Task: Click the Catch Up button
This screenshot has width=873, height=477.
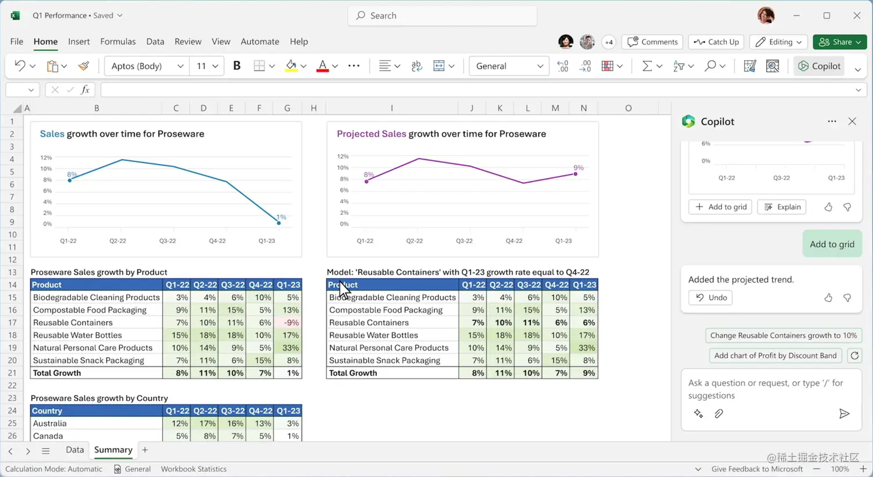Action: coord(716,42)
